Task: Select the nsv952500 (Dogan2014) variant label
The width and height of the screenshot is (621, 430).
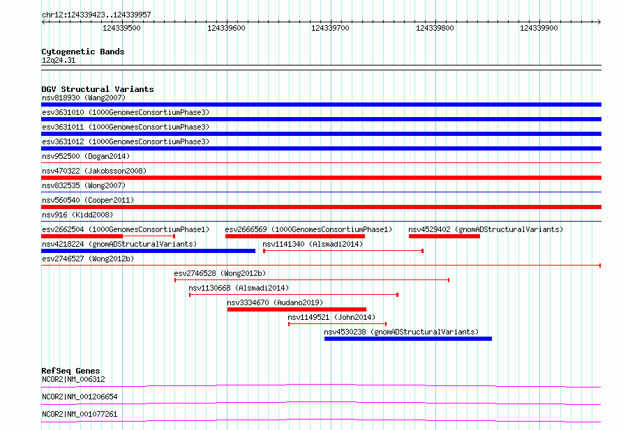Action: 86,156
